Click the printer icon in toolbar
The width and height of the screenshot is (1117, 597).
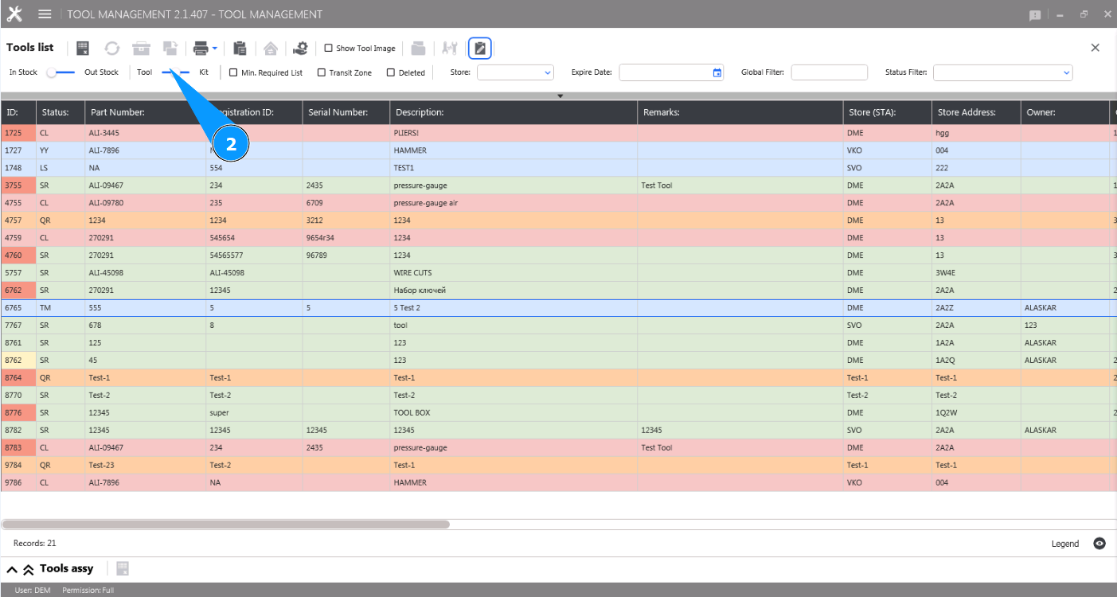[201, 49]
